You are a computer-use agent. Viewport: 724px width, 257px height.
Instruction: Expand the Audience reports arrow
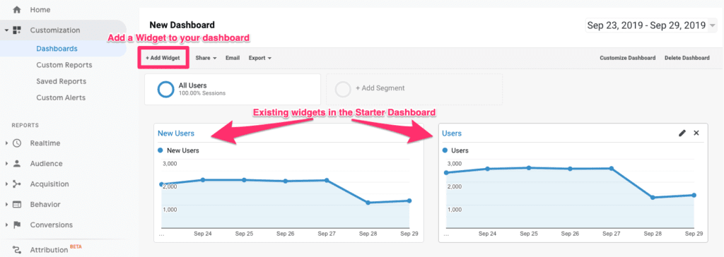[7, 163]
